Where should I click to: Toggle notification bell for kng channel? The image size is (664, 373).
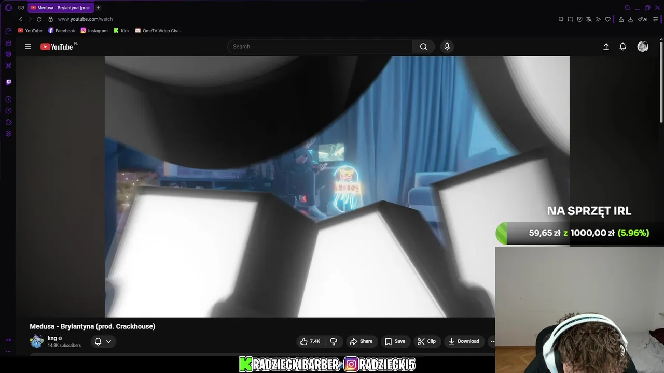pos(98,341)
